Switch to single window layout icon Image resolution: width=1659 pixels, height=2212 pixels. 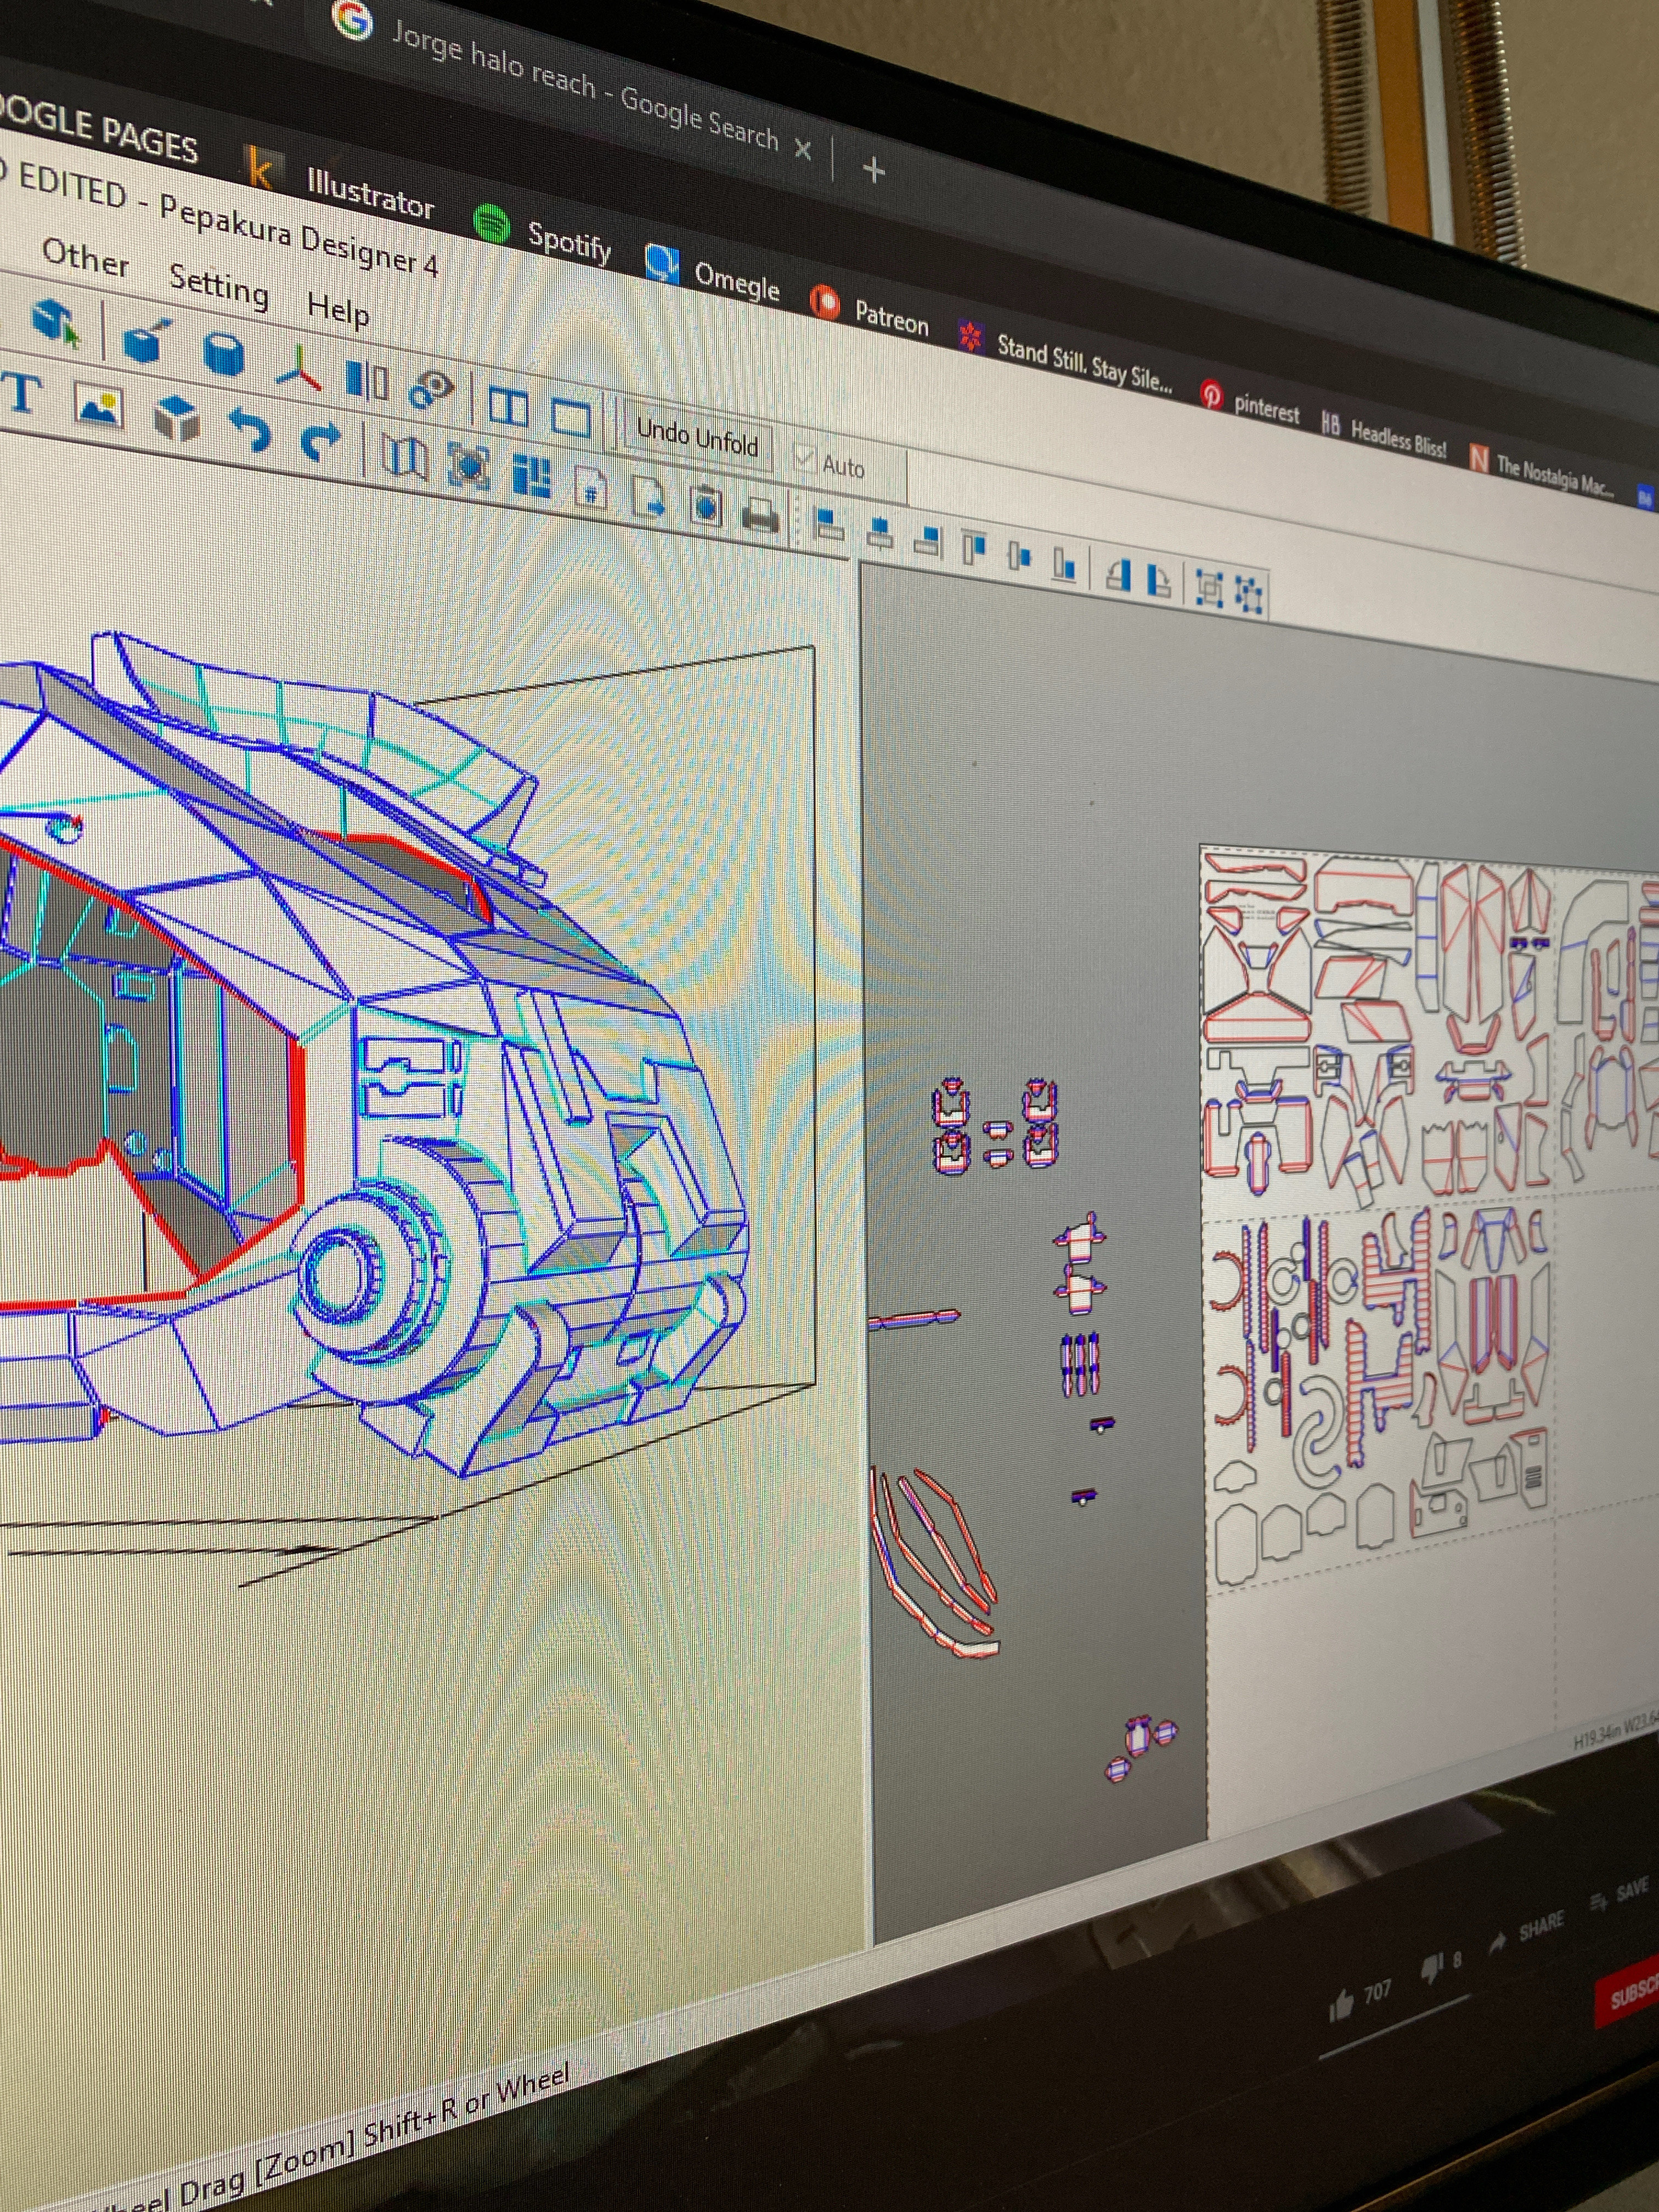coord(571,417)
